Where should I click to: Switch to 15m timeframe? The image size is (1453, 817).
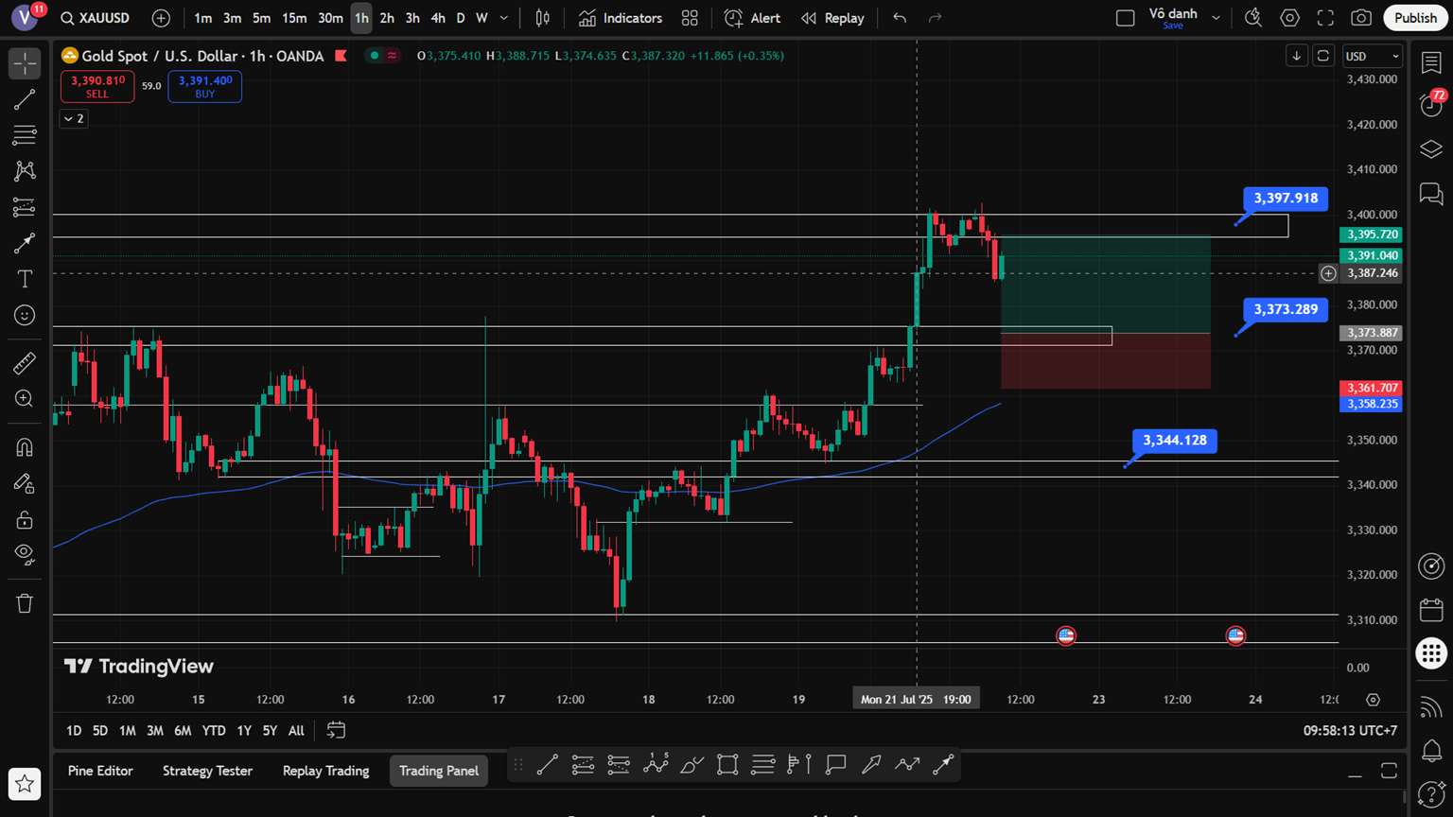[294, 18]
